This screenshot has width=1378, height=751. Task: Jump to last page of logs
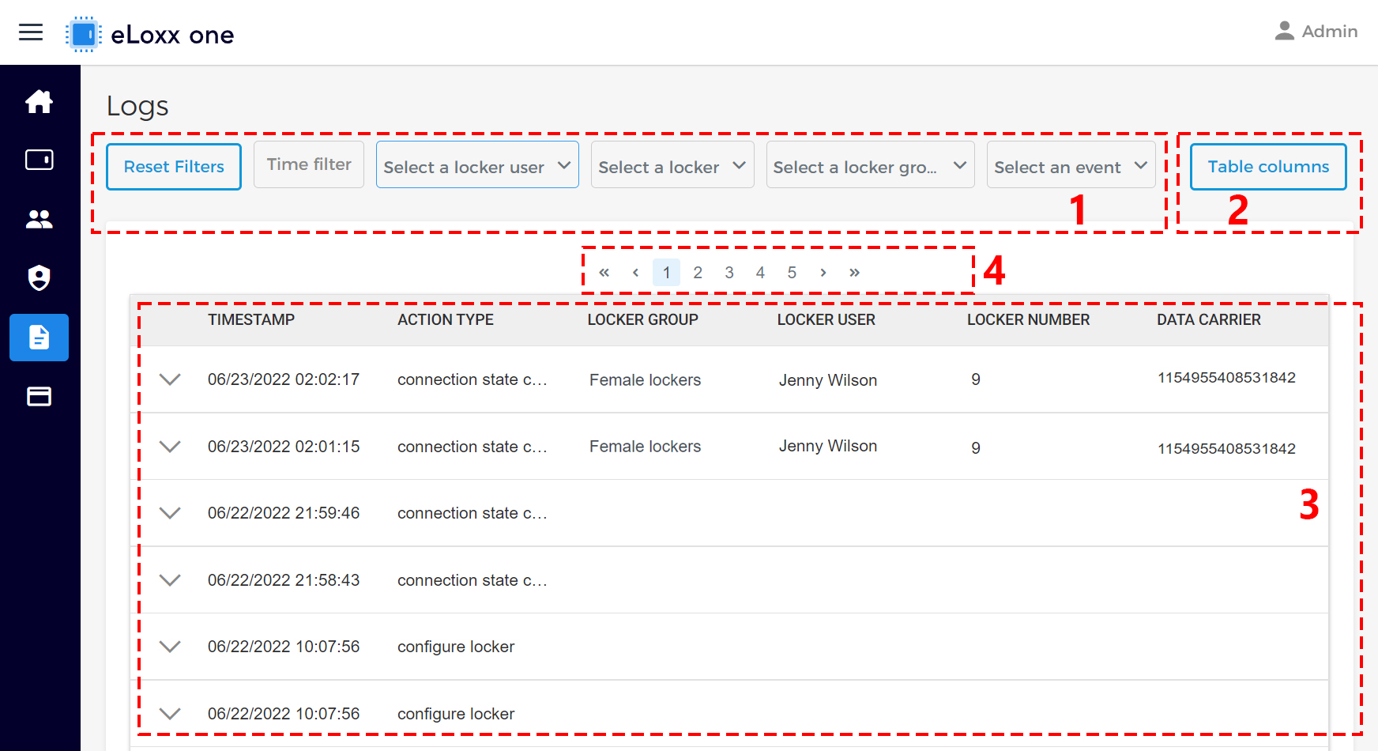point(854,272)
